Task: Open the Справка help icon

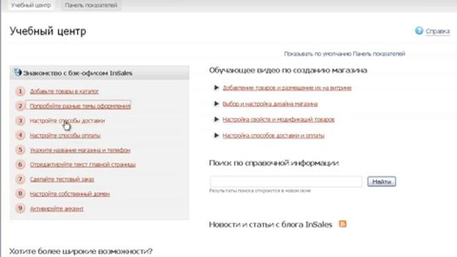Action: pyautogui.click(x=419, y=31)
